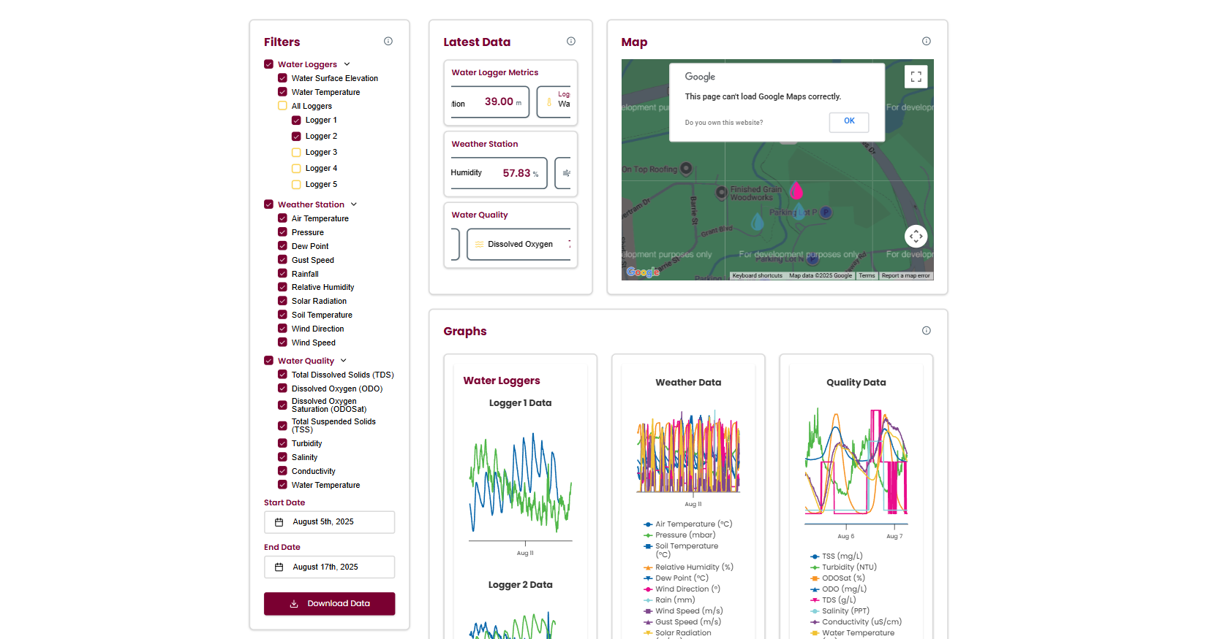Image resolution: width=1222 pixels, height=639 pixels.
Task: Toggle the Water Quality group checkbox
Action: [268, 361]
